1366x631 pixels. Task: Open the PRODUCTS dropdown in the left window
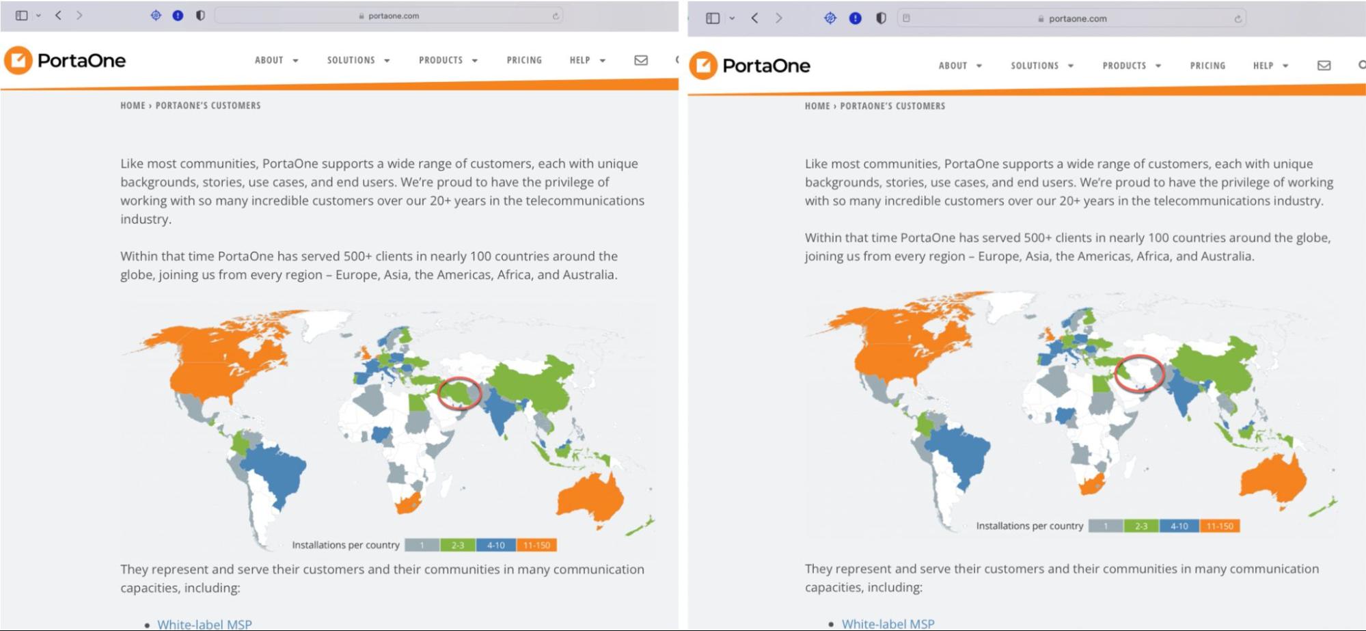[x=448, y=60]
